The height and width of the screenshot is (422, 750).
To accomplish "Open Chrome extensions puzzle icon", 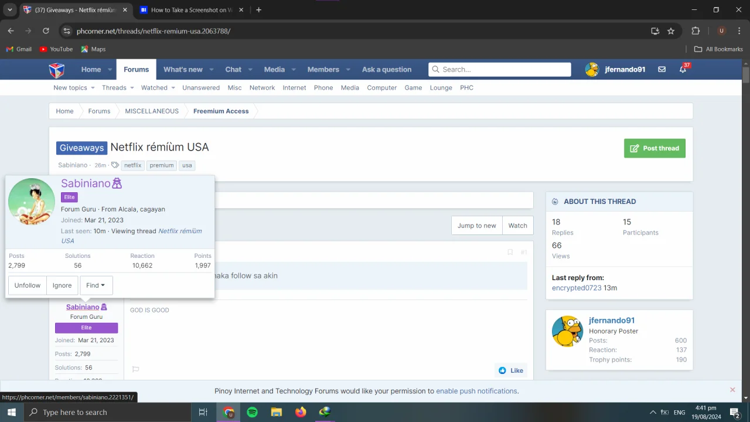I will [696, 31].
